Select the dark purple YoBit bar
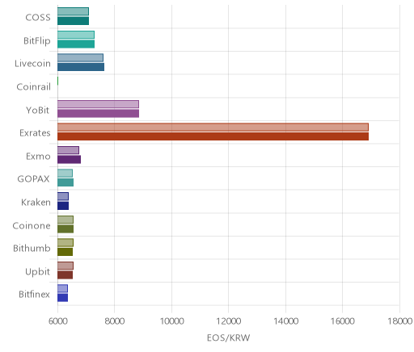 click(98, 114)
